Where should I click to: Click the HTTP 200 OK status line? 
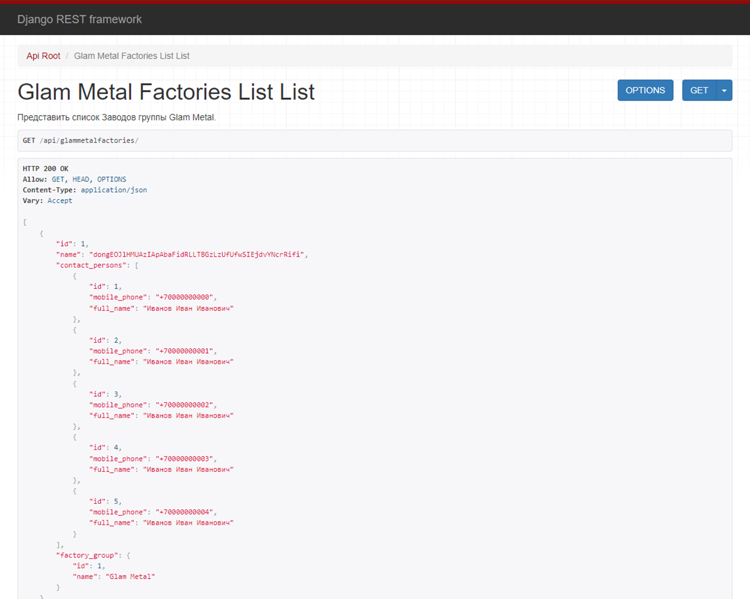(45, 168)
